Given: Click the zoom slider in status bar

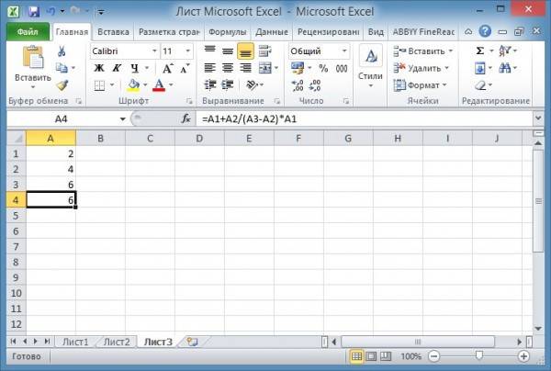Looking at the screenshot, I should (478, 356).
